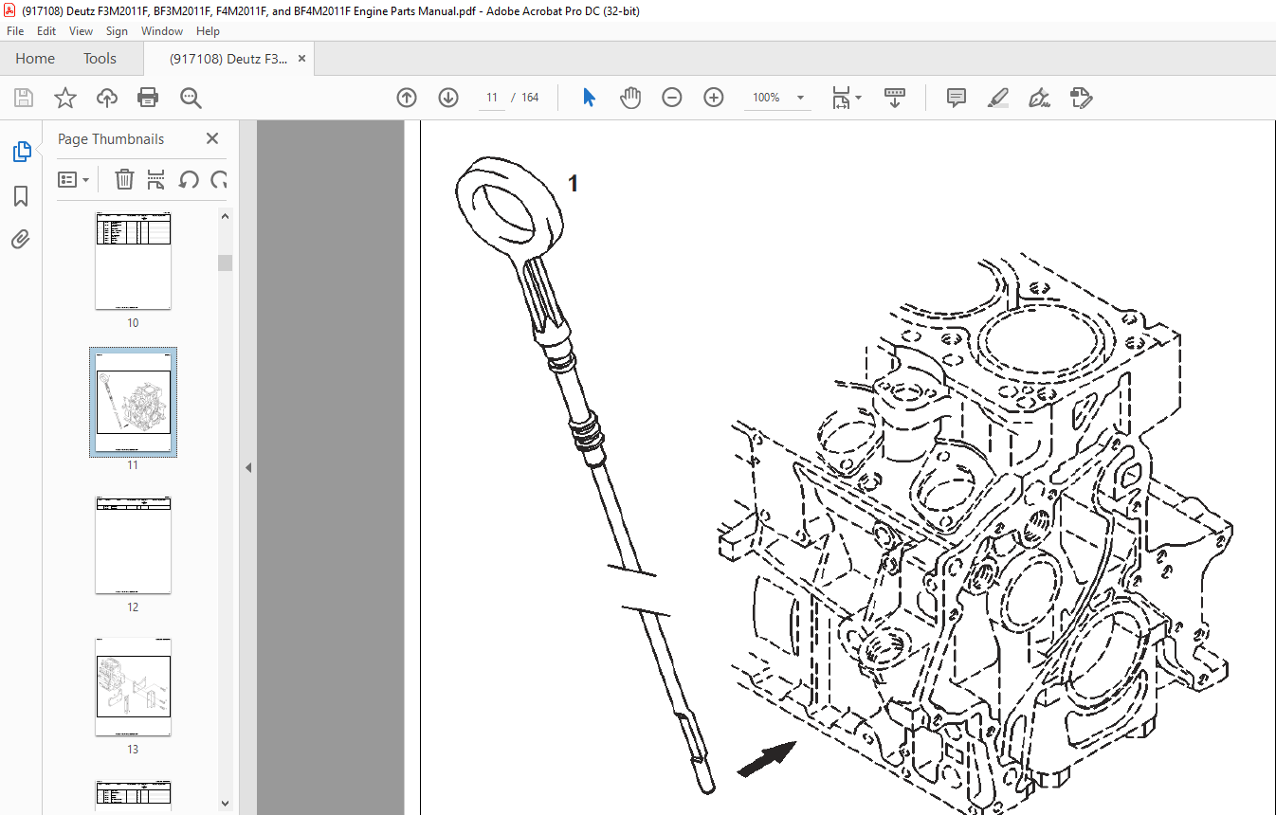This screenshot has height=815, width=1276.
Task: Go to the previous page
Action: coord(407,98)
